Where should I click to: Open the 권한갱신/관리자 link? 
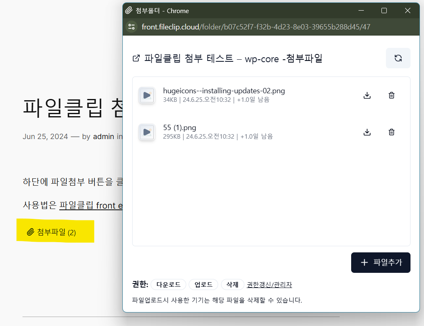[270, 284]
